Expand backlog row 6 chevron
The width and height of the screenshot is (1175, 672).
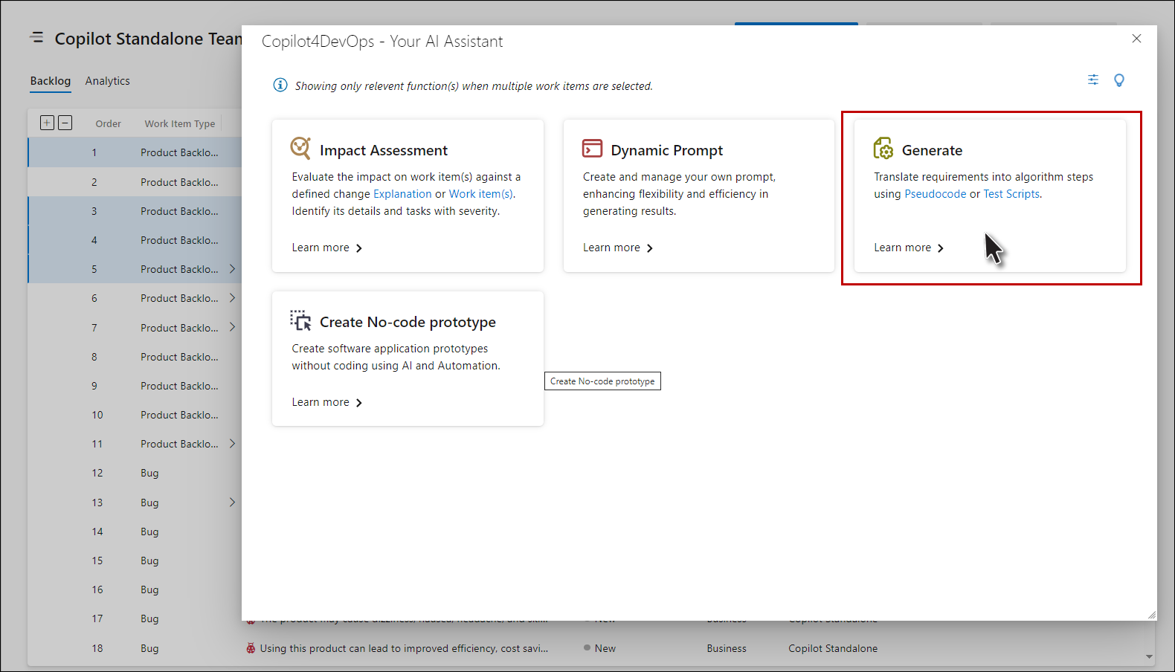tap(232, 298)
